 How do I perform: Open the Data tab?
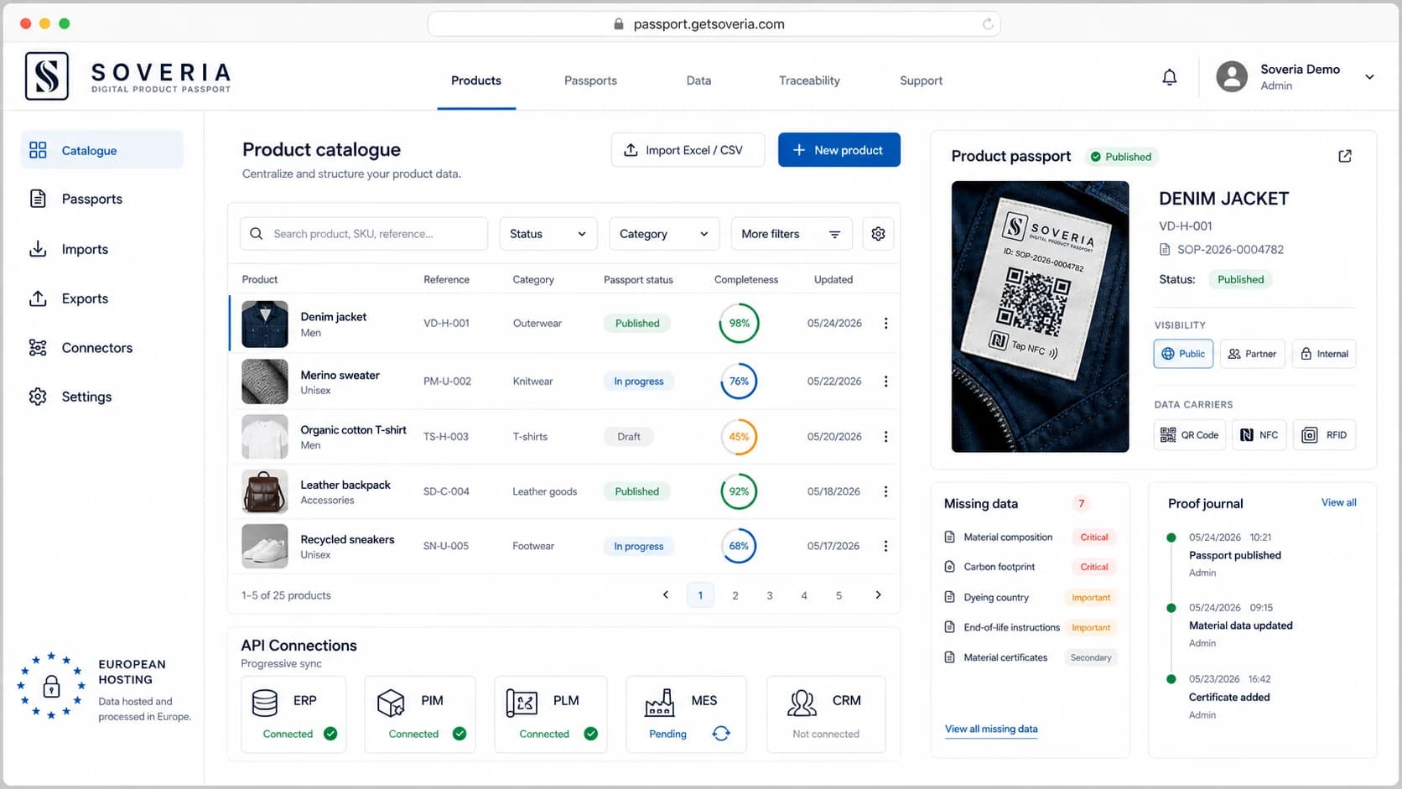coord(698,80)
